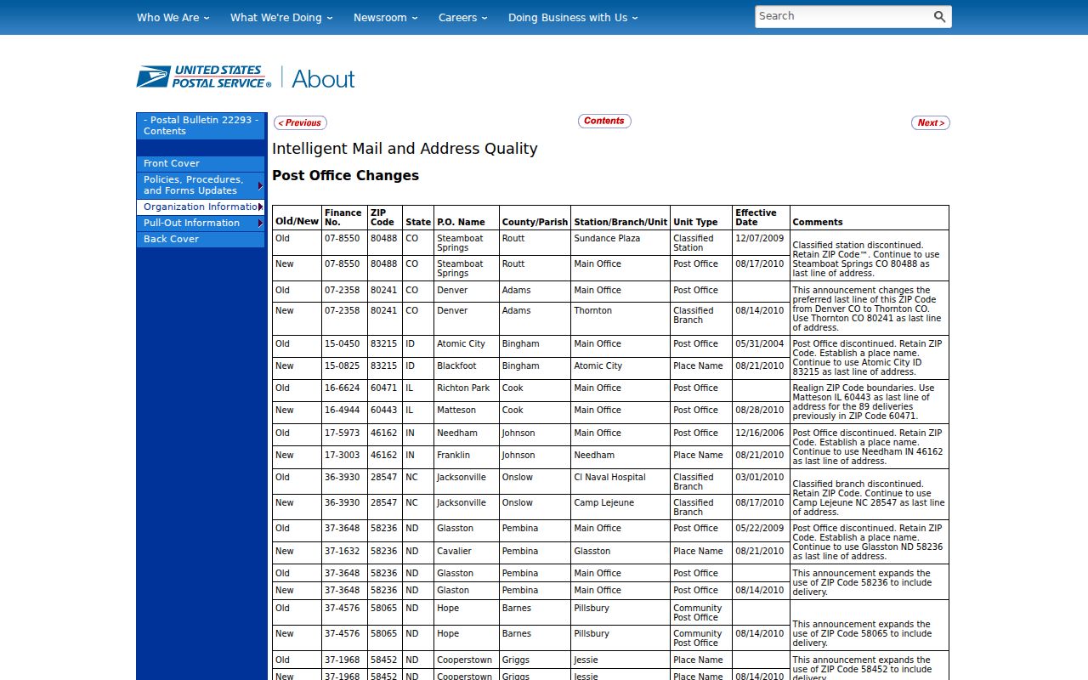Select Organization Information sidebar item
This screenshot has width=1088, height=680.
(201, 207)
